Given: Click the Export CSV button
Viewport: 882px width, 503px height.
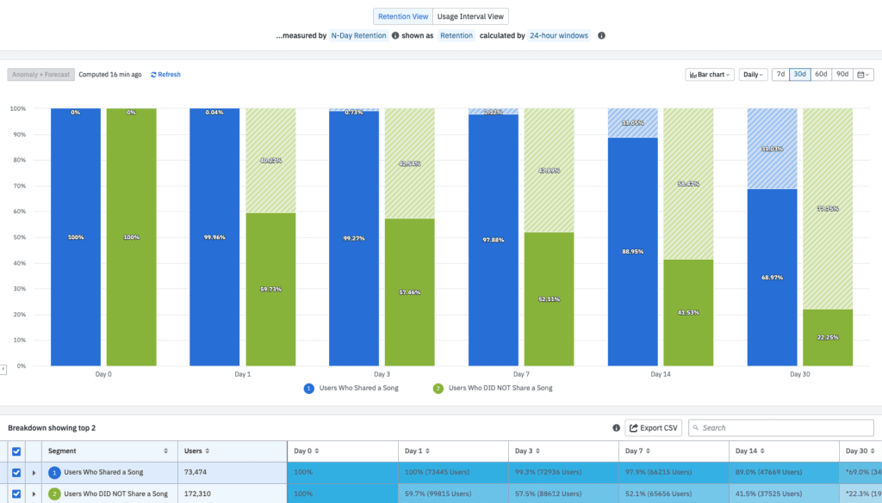Looking at the screenshot, I should [x=653, y=428].
